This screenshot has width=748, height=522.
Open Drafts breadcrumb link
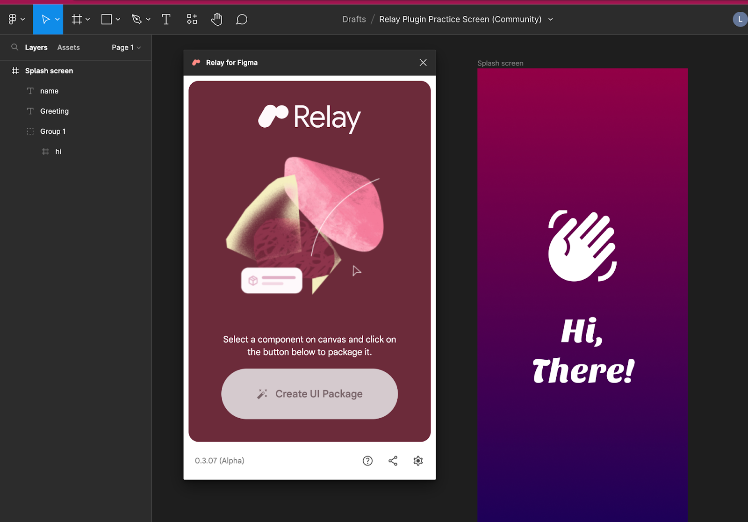pos(354,19)
